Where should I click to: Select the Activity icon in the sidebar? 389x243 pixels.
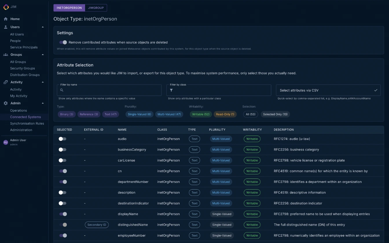click(5, 82)
